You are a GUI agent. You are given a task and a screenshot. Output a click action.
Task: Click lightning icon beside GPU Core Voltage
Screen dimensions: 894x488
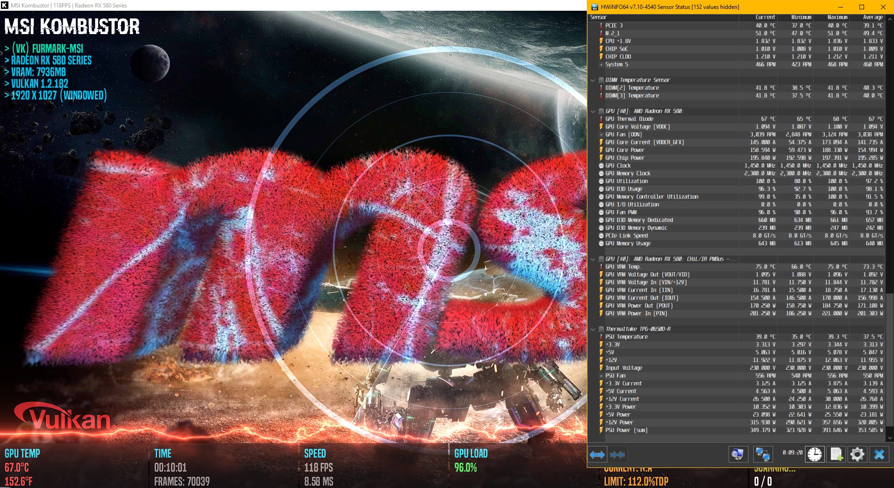(x=601, y=127)
